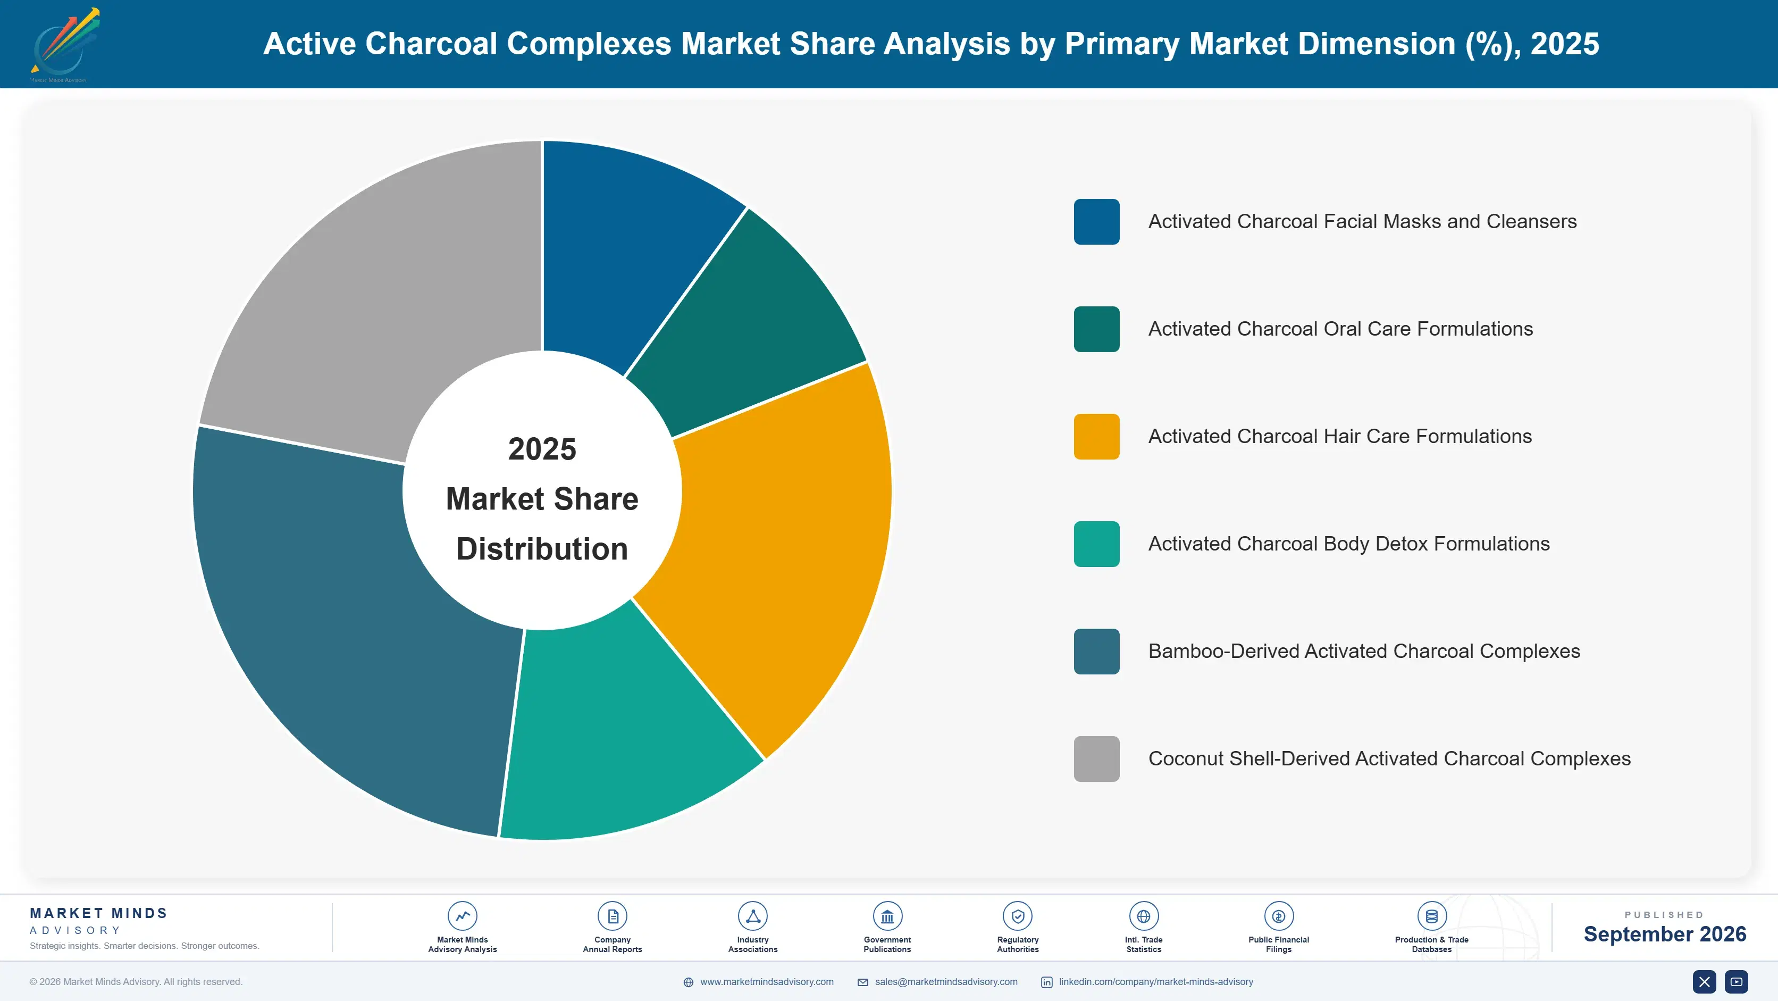This screenshot has height=1001, width=1778.
Task: Open the X social media icon
Action: pos(1704,982)
